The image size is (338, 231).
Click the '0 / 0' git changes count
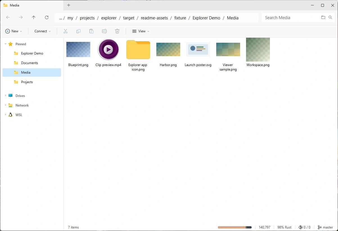[x=307, y=227]
